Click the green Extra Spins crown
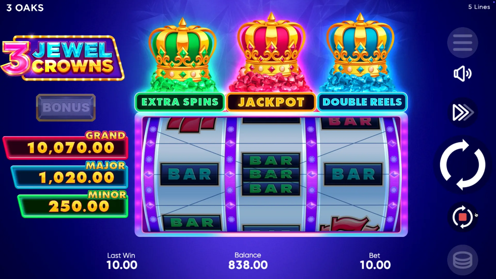The width and height of the screenshot is (496, 279). [182, 54]
